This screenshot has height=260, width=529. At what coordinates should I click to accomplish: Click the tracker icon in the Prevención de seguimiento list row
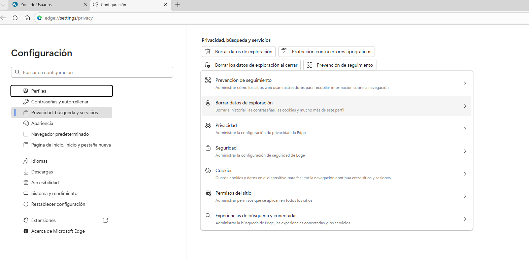[x=208, y=80]
